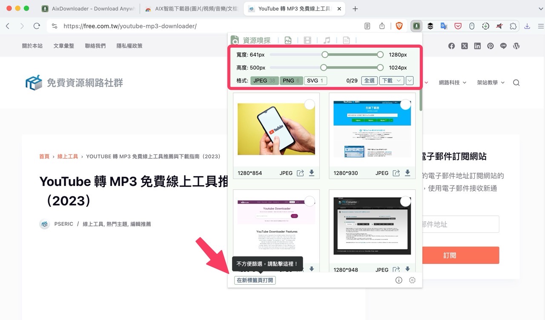Open the Google Translate extension
The image size is (545, 320).
click(x=444, y=26)
